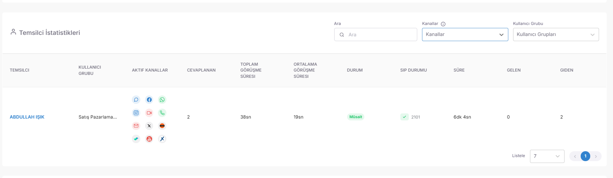The width and height of the screenshot is (613, 178).
Task: Click the magnifier icon in Ara field
Action: coord(342,34)
